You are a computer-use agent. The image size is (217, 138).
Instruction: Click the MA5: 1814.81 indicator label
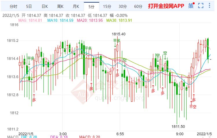[x=30, y=20]
